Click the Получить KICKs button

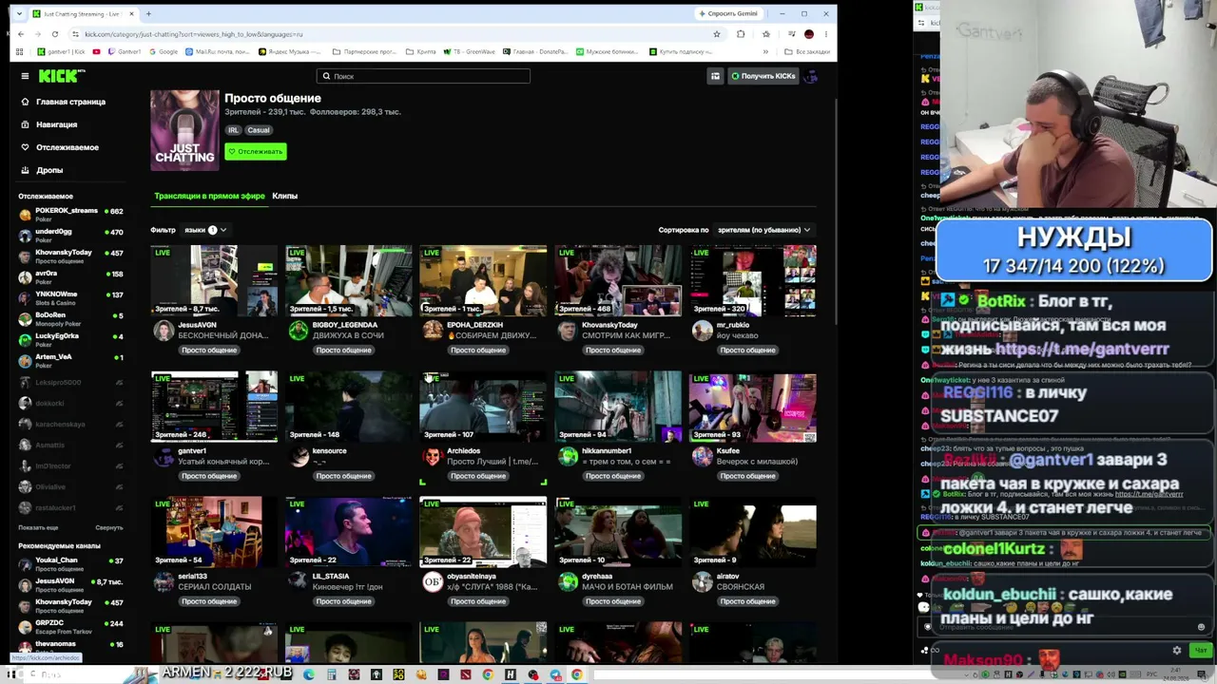coord(763,76)
